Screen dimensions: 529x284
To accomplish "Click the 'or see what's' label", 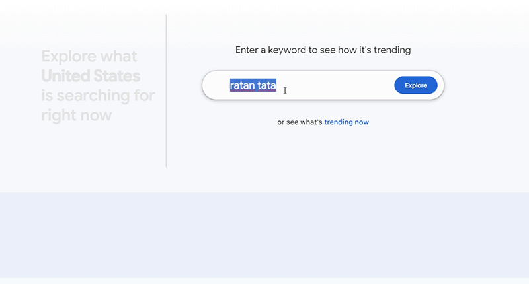I will 300,122.
